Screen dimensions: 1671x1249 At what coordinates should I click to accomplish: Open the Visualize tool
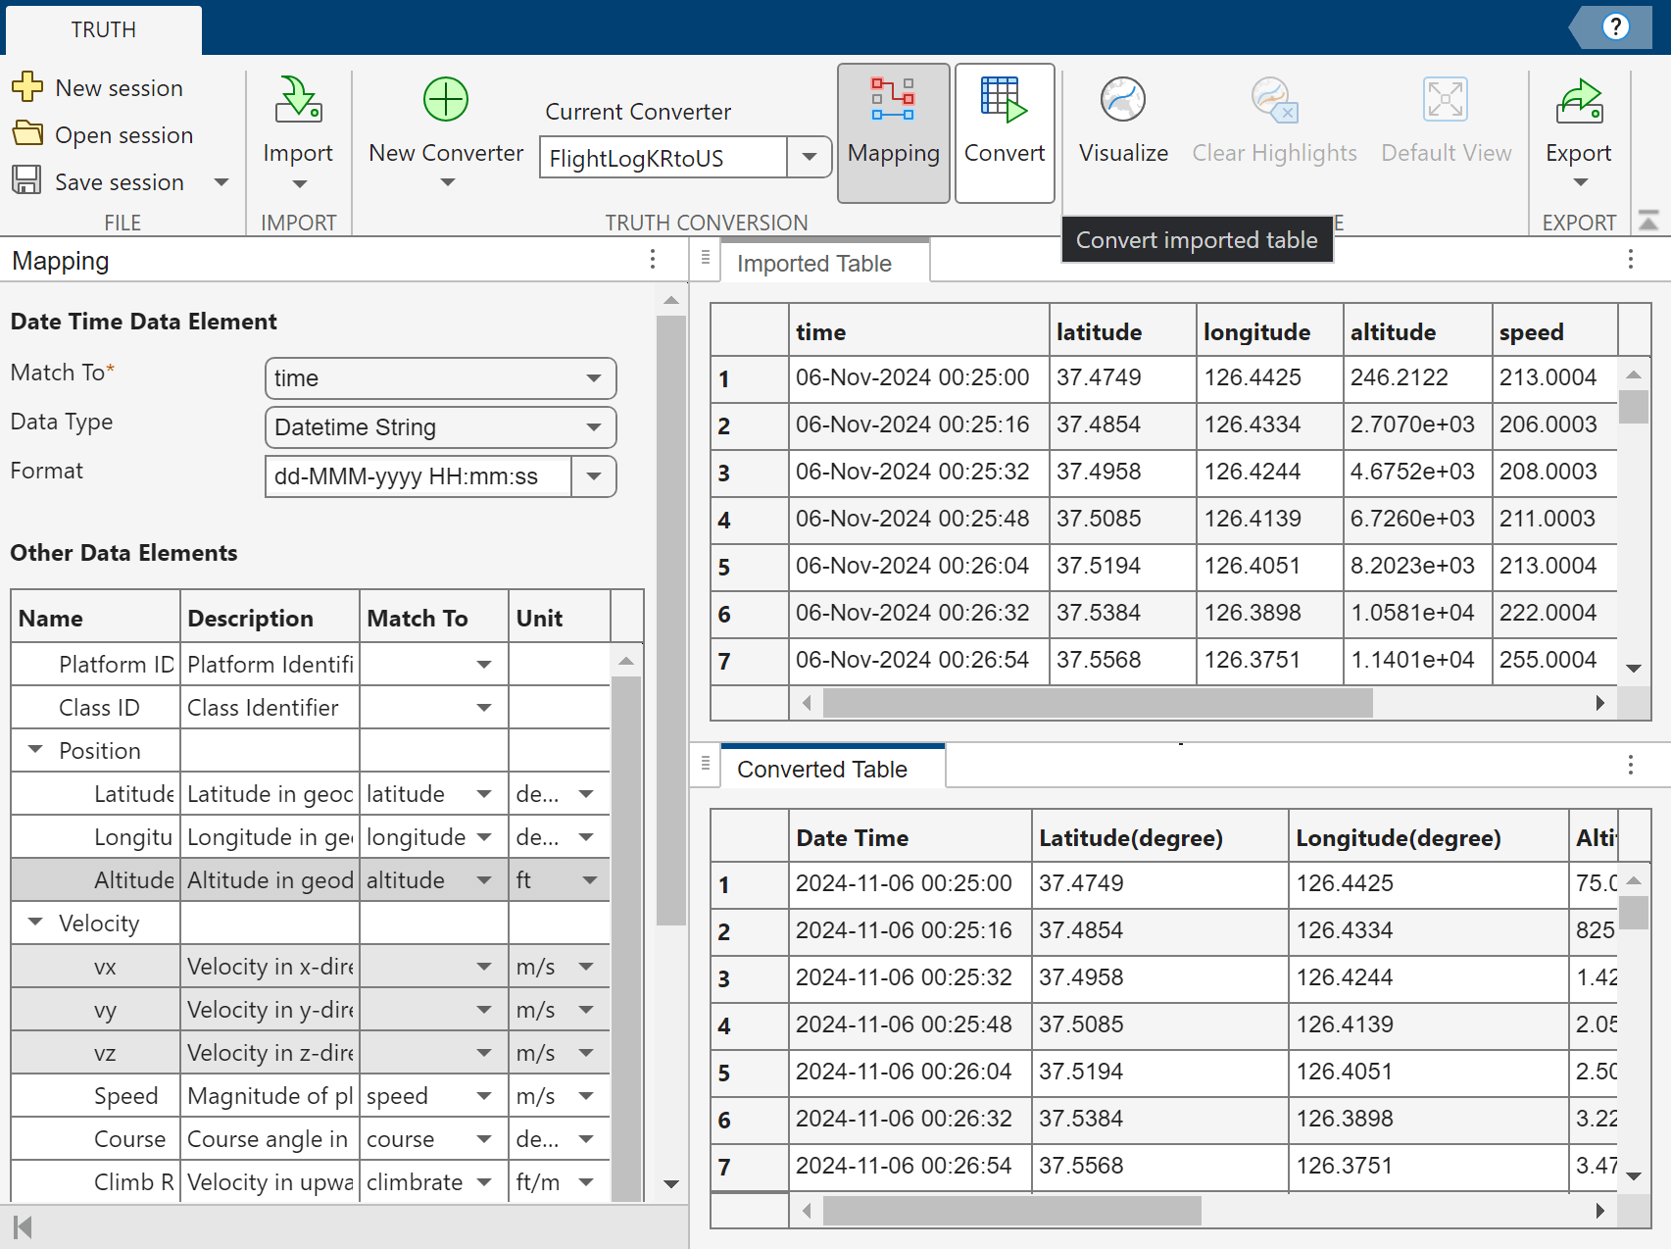pyautogui.click(x=1122, y=101)
